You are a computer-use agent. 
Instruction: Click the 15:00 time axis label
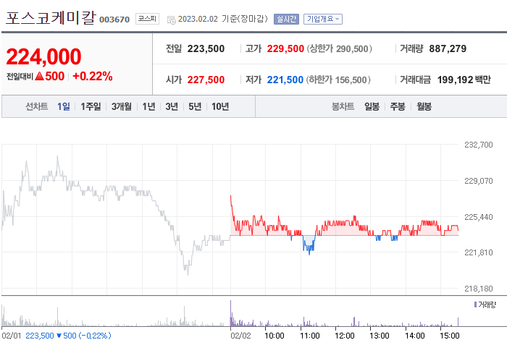(450, 336)
